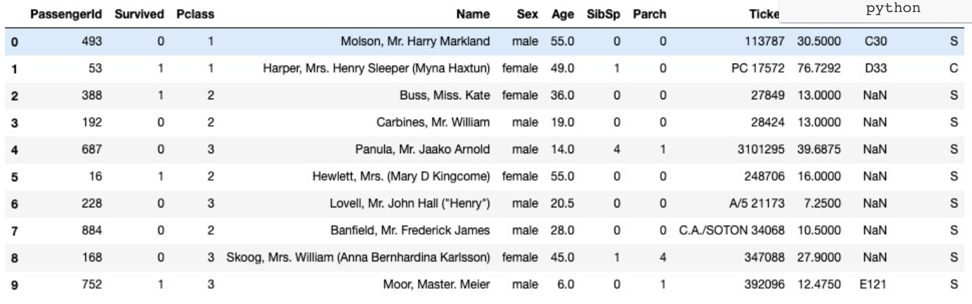This screenshot has width=972, height=304.
Task: Click the Name column header
Action: point(478,14)
